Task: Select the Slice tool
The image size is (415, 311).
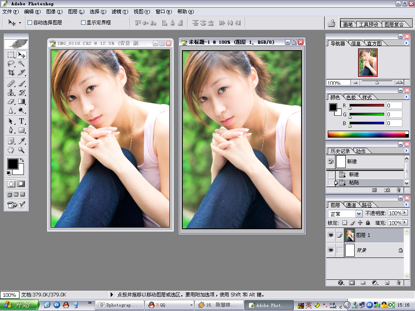Action: pyautogui.click(x=21, y=72)
